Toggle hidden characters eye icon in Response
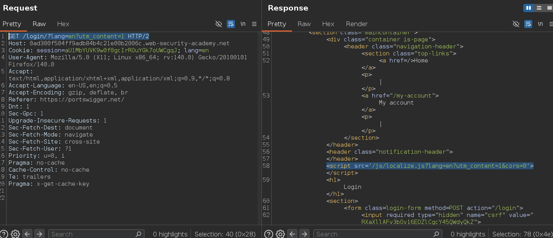This screenshot has height=238, width=553. click(x=516, y=24)
